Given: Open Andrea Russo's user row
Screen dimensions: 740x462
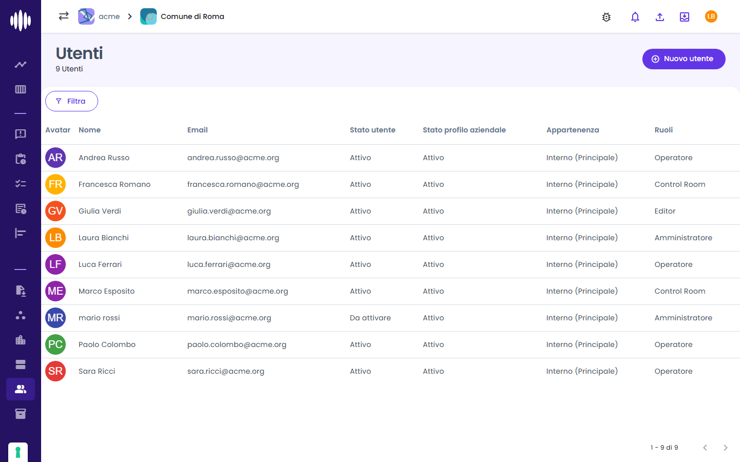Looking at the screenshot, I should tap(391, 158).
